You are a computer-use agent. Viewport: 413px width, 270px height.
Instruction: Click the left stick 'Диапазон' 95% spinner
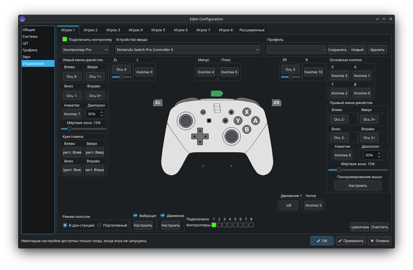pyautogui.click(x=96, y=114)
